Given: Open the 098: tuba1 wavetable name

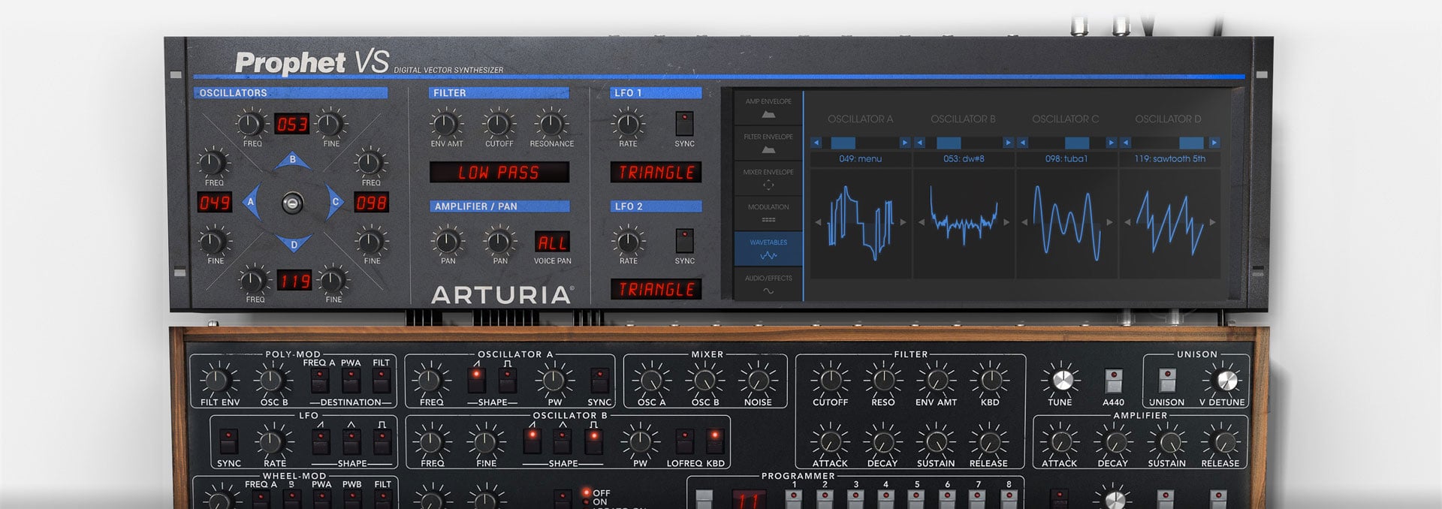Looking at the screenshot, I should 1066,159.
